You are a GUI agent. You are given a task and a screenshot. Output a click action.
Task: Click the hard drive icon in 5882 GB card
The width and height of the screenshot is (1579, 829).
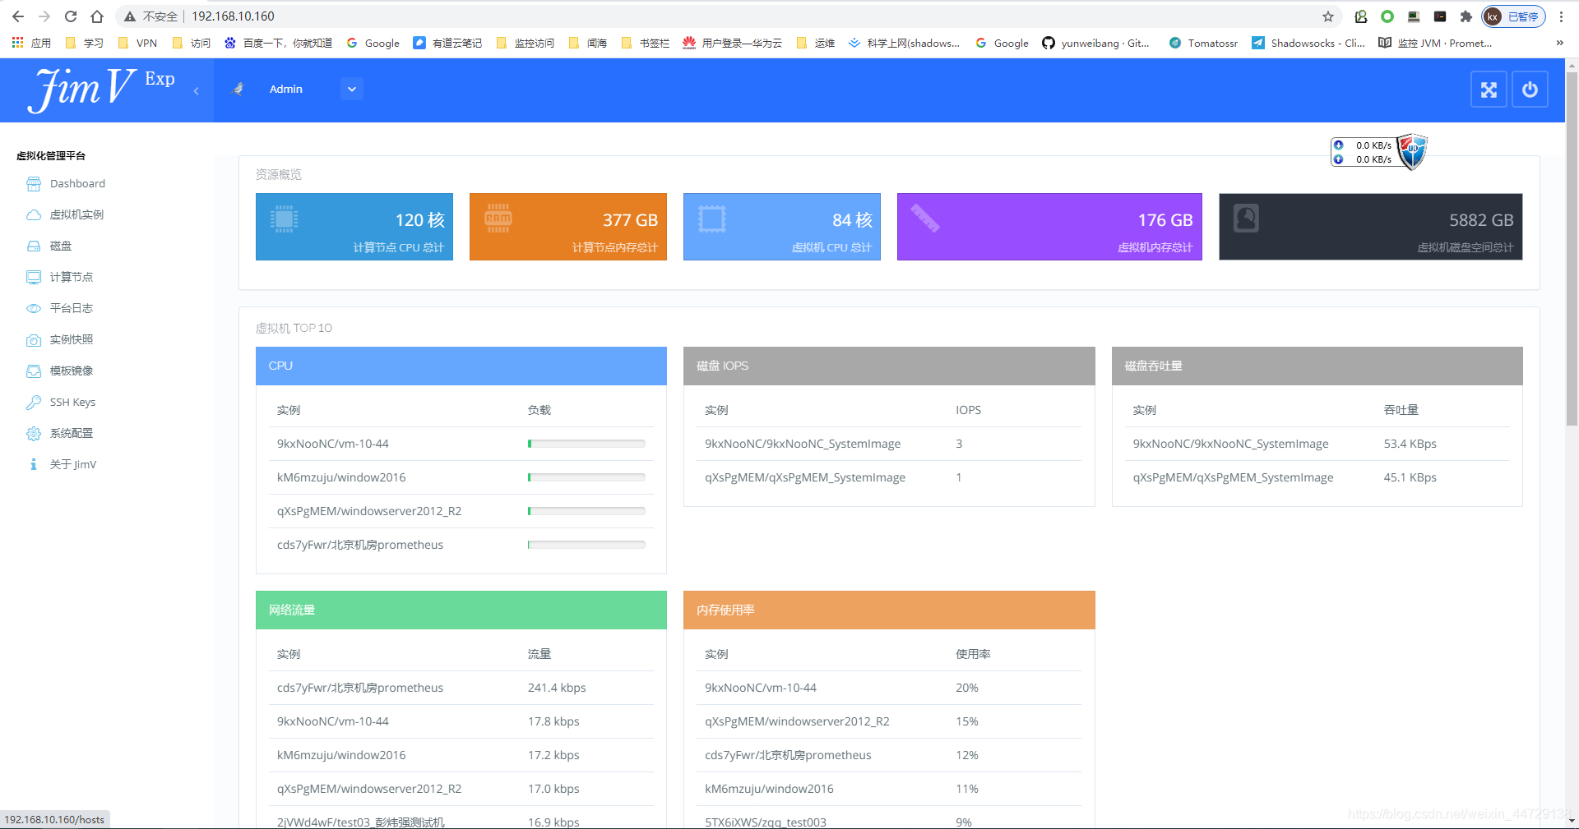point(1246,218)
